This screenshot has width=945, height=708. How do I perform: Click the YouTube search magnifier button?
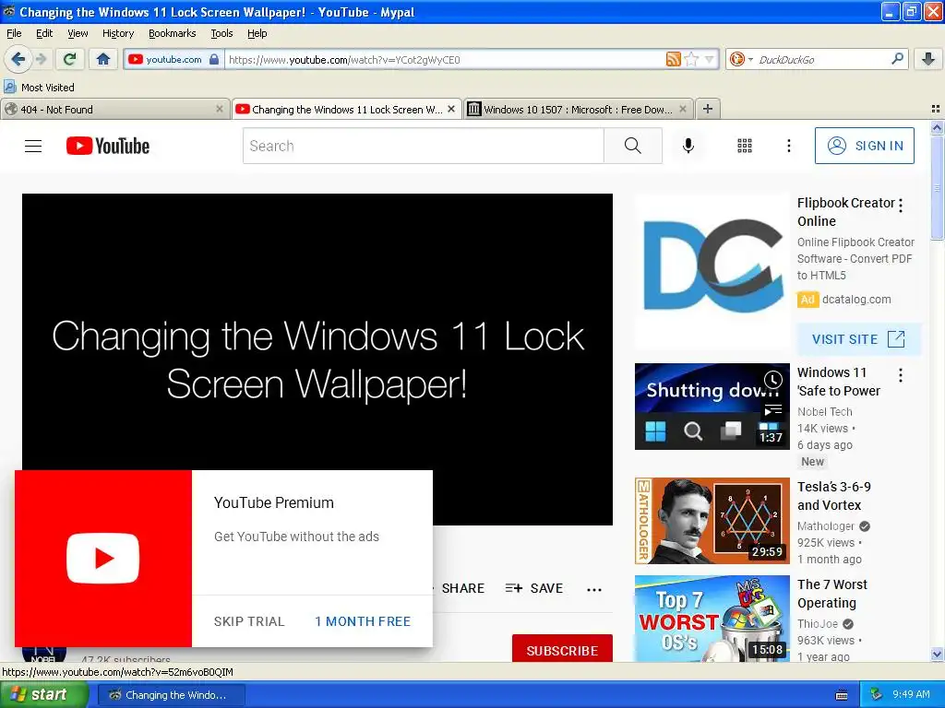point(633,146)
